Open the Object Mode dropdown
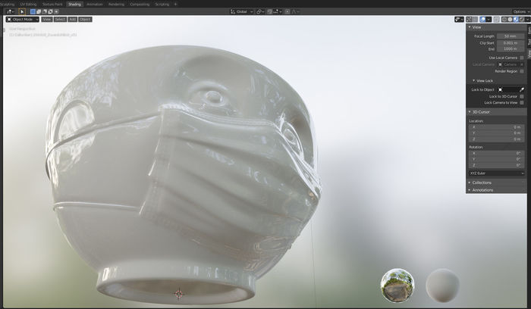This screenshot has height=309, width=531. (x=22, y=19)
